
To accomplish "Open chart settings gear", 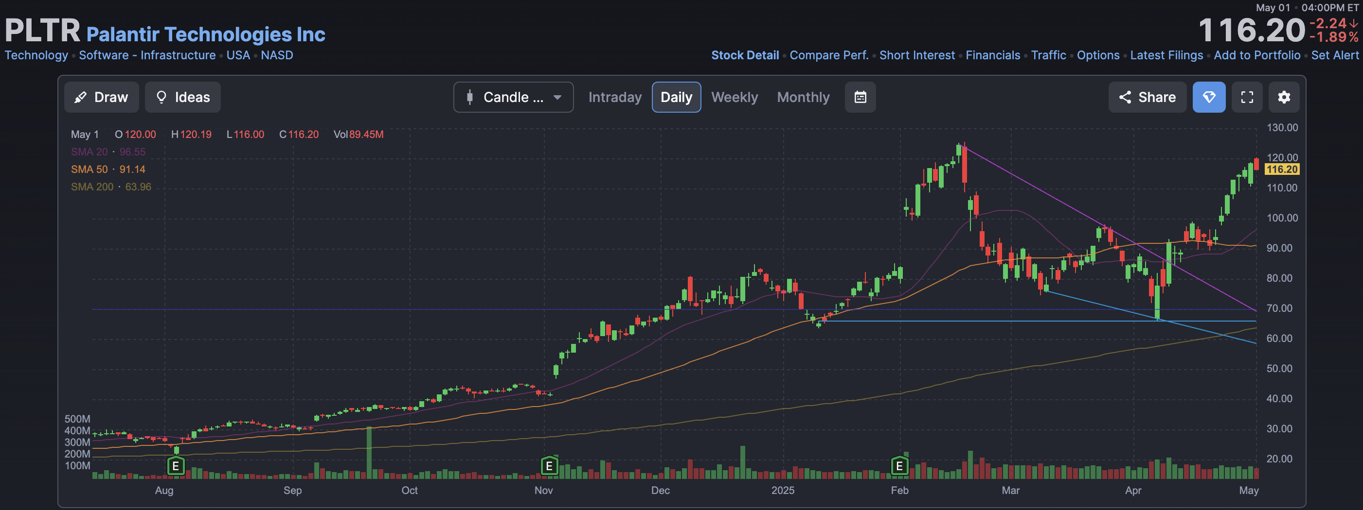I will click(1284, 97).
